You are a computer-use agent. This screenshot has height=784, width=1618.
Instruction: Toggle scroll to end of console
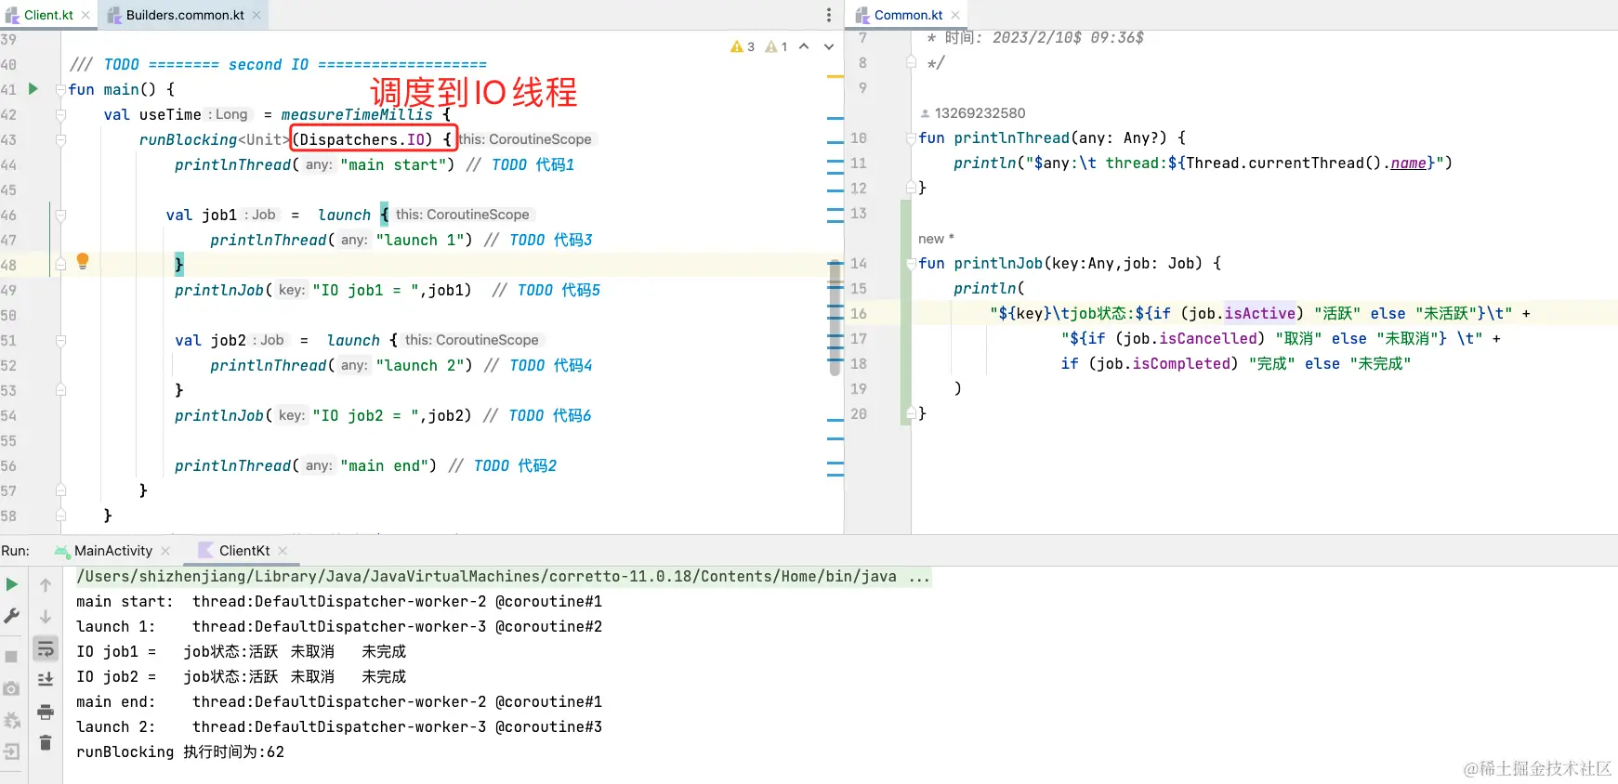[46, 680]
